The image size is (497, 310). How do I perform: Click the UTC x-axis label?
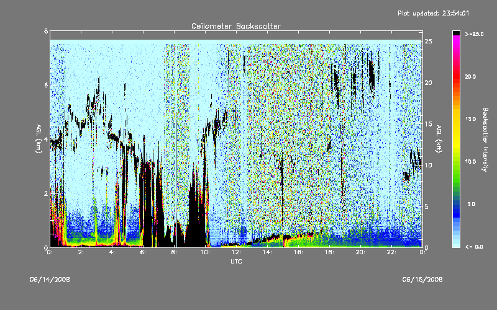(236, 261)
